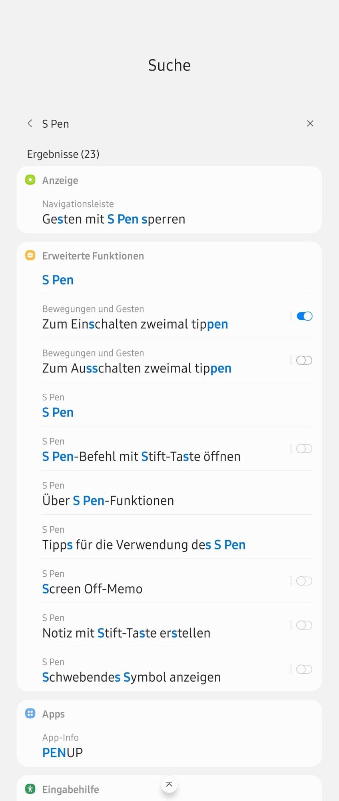Image resolution: width=339 pixels, height=801 pixels.
Task: Toggle Notiz mit Stift-Taste erstellen switch
Action: click(x=304, y=625)
